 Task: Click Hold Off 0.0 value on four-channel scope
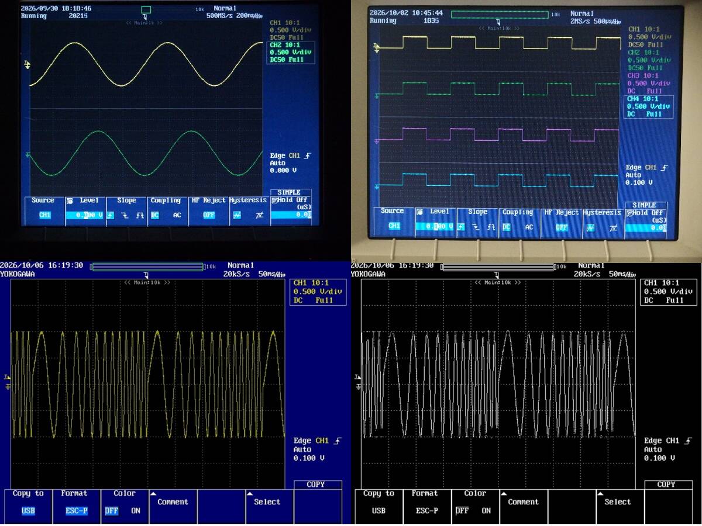(x=645, y=227)
